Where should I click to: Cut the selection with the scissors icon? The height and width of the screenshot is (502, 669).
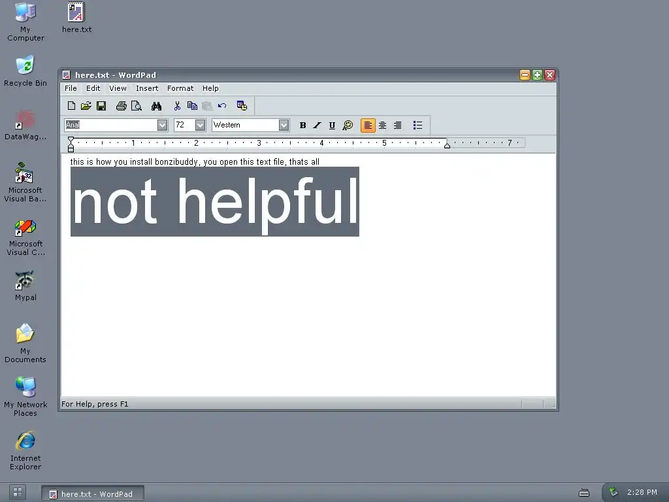[x=177, y=106]
